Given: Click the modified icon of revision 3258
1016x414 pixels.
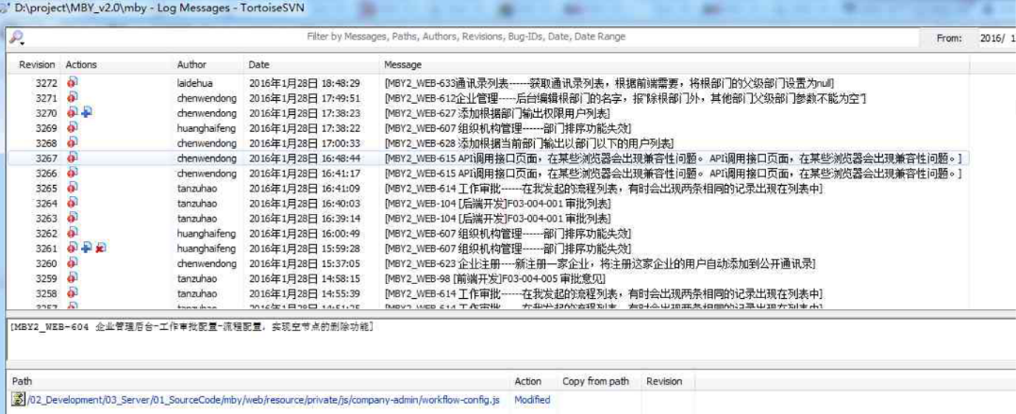Looking at the screenshot, I should 73,293.
